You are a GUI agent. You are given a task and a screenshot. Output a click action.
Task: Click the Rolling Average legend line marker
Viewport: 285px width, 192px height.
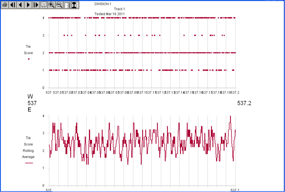click(29, 163)
